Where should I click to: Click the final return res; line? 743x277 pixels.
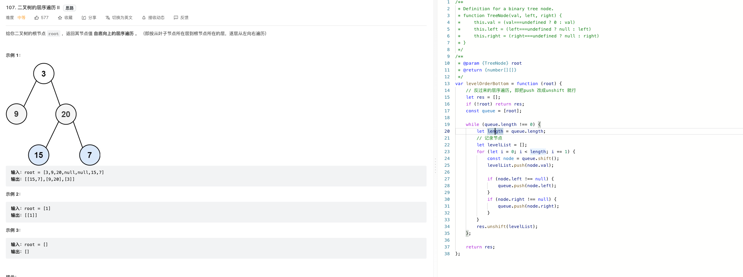click(480, 247)
